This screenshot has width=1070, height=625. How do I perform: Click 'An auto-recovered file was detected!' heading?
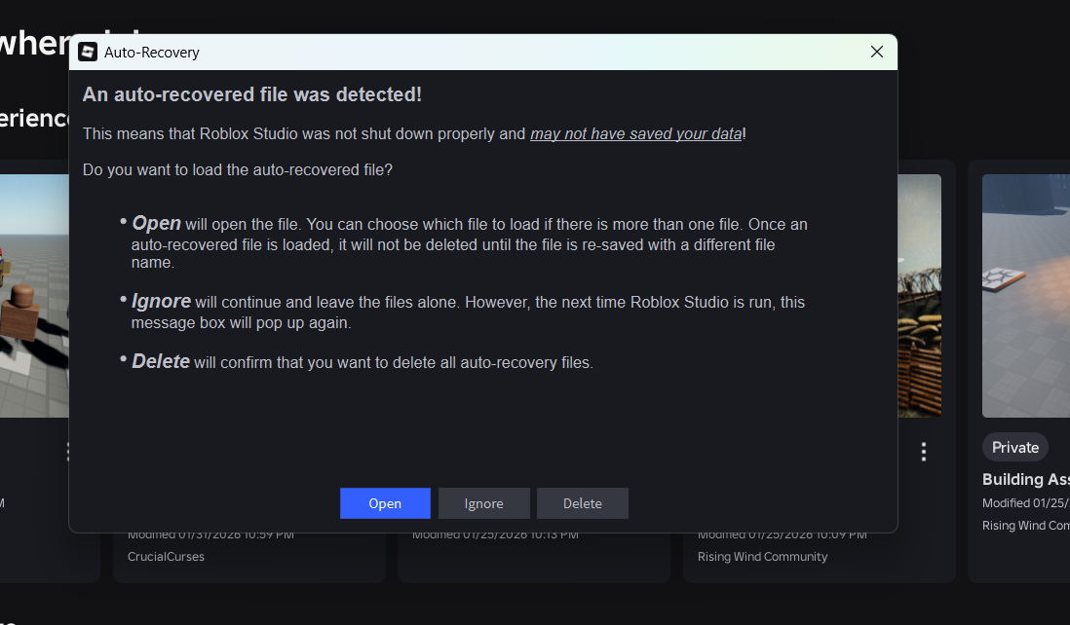(x=251, y=94)
